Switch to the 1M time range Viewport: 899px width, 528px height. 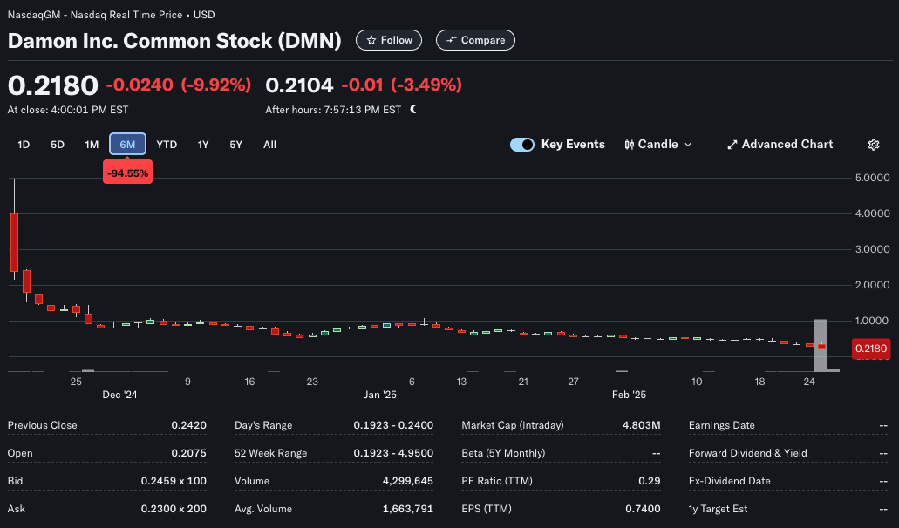pos(92,145)
